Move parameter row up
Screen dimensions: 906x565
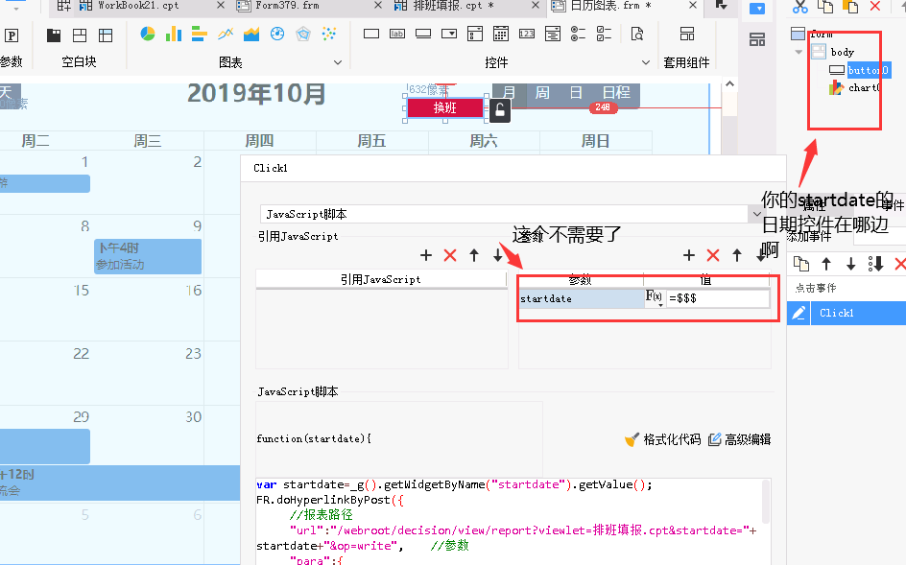737,255
